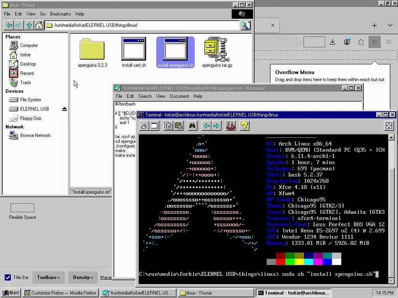The width and height of the screenshot is (398, 298).
Task: Open the forkie home place
Action: point(20,55)
